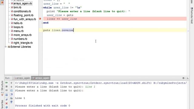Pin the current Run tab
Screen dimensions: 194x109
[7, 100]
